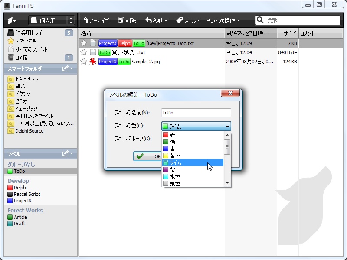Viewport: 347px width, 260px height.
Task: Select the Article label
Action: [17, 217]
